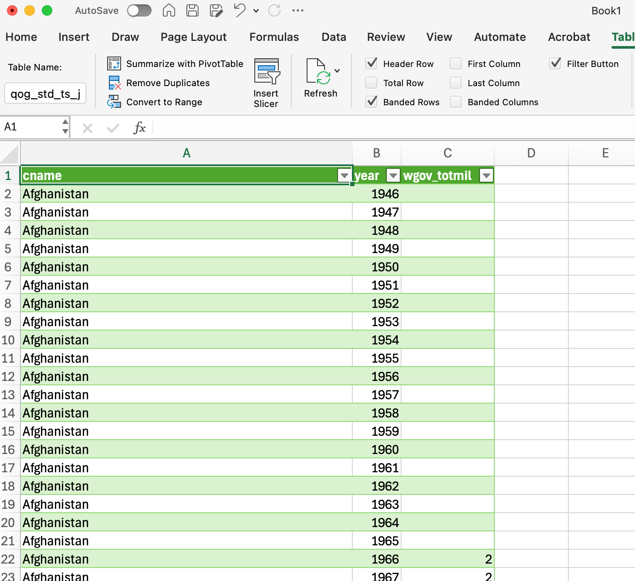Click into the formula bar input
Viewport: 635px width, 581px height.
[x=394, y=127]
